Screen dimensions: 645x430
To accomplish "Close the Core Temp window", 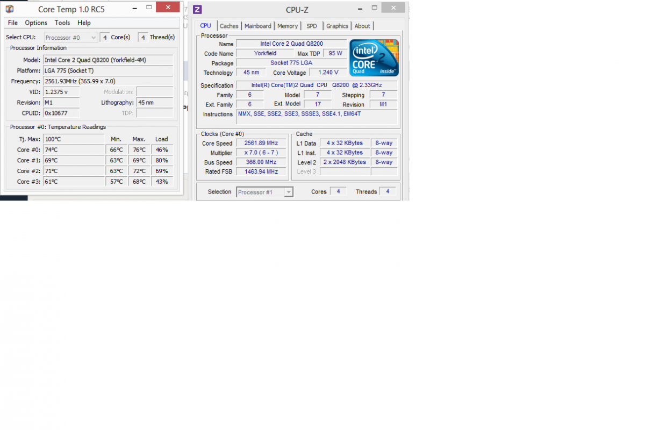I will tap(169, 8).
